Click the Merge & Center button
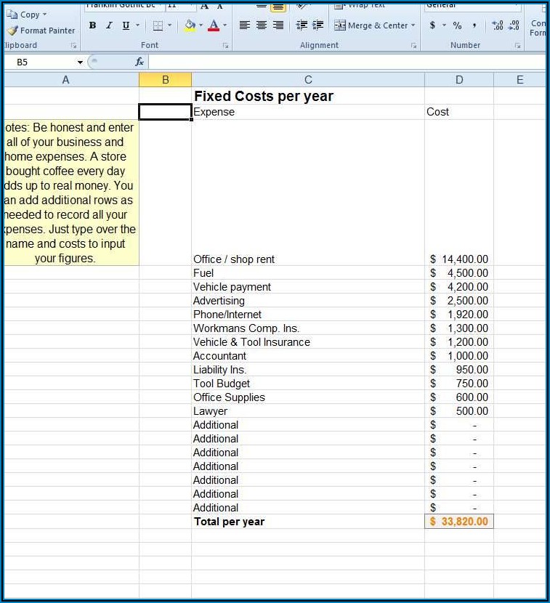Viewport: 550px width, 603px height. click(371, 25)
